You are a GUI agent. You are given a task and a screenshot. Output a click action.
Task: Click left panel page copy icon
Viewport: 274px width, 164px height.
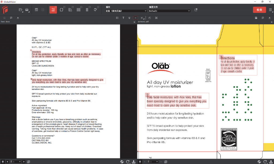coord(29,162)
